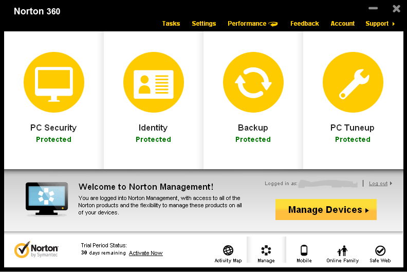
Task: Open the Activity Map globe icon
Action: tap(228, 250)
